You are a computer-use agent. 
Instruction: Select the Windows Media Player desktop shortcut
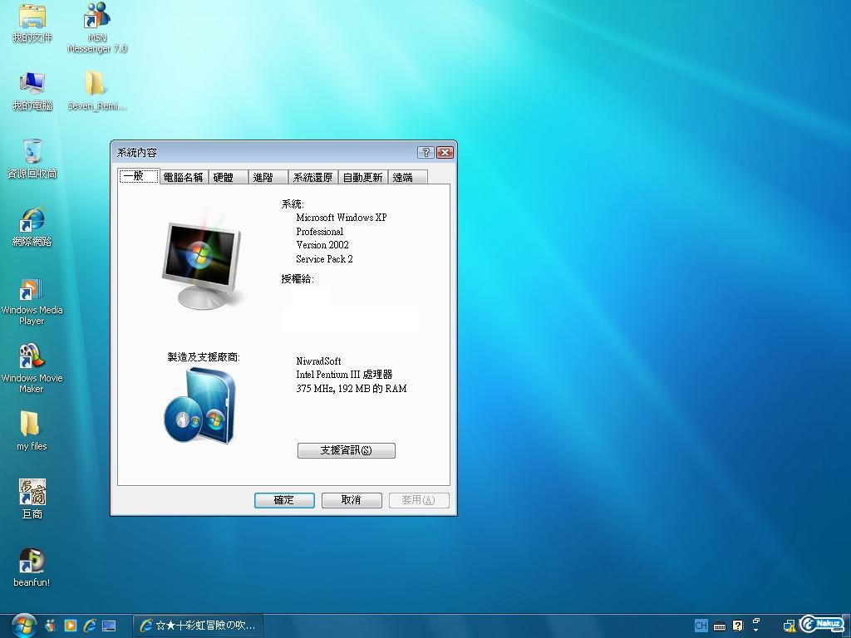[x=32, y=302]
